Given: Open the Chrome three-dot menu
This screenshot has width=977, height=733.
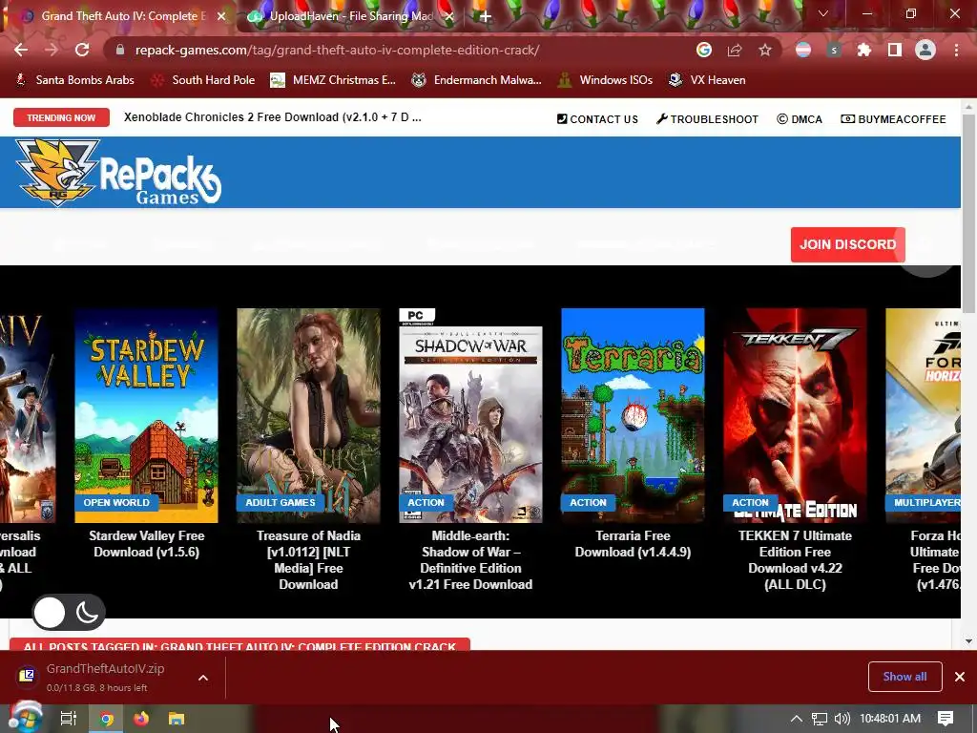Looking at the screenshot, I should [x=956, y=50].
